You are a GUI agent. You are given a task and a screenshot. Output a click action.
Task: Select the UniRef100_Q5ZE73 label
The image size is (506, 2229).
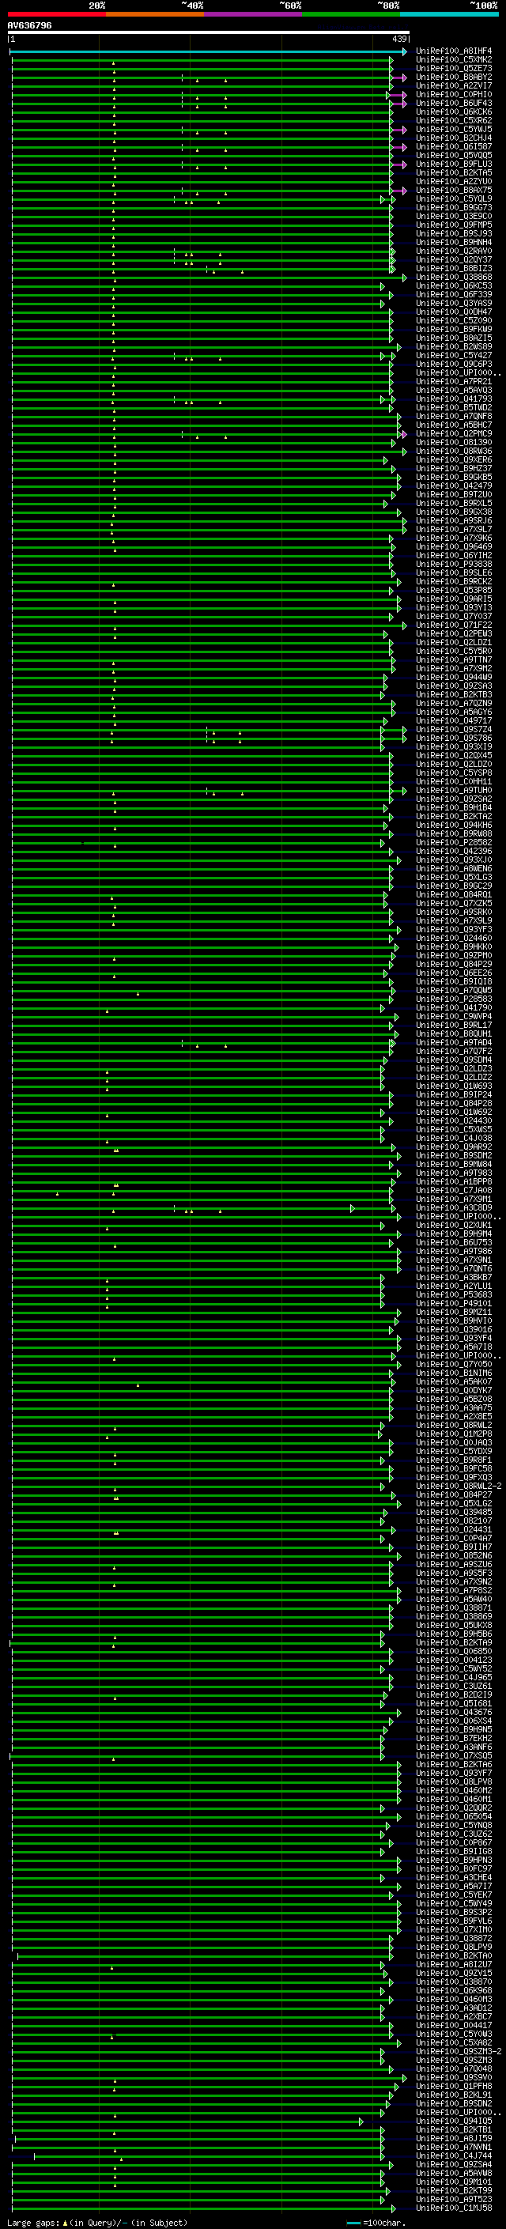coord(454,68)
